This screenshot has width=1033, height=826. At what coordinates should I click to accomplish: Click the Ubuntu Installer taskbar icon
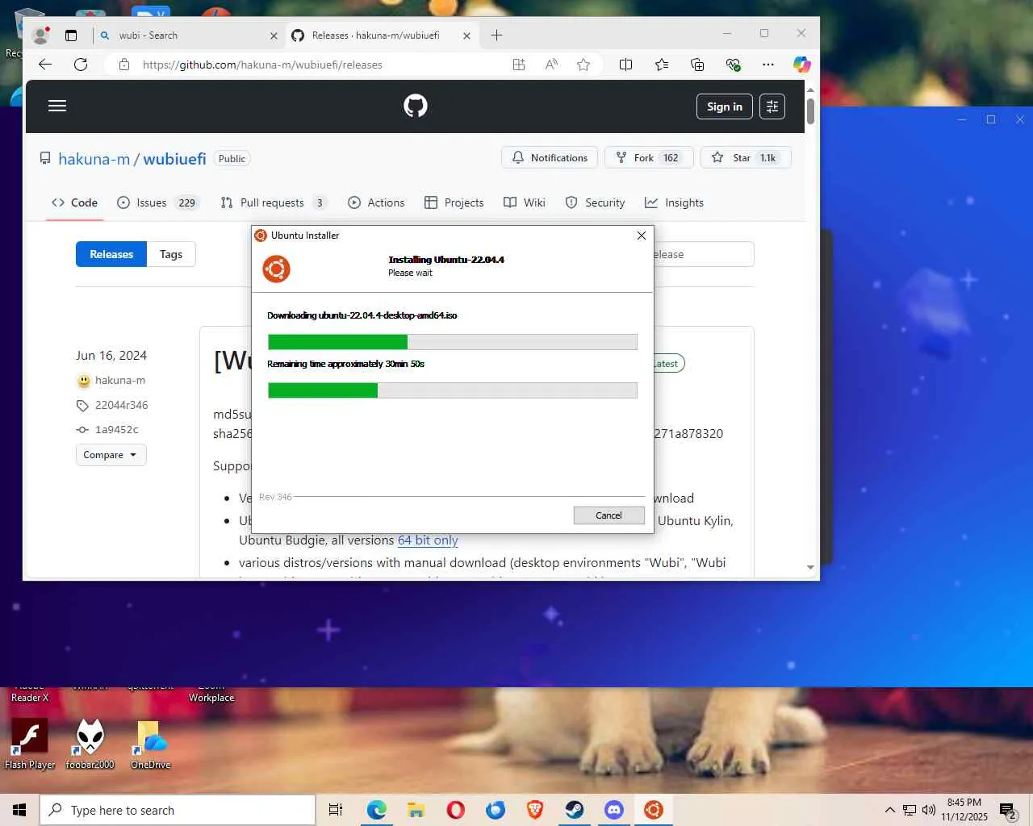(x=654, y=810)
